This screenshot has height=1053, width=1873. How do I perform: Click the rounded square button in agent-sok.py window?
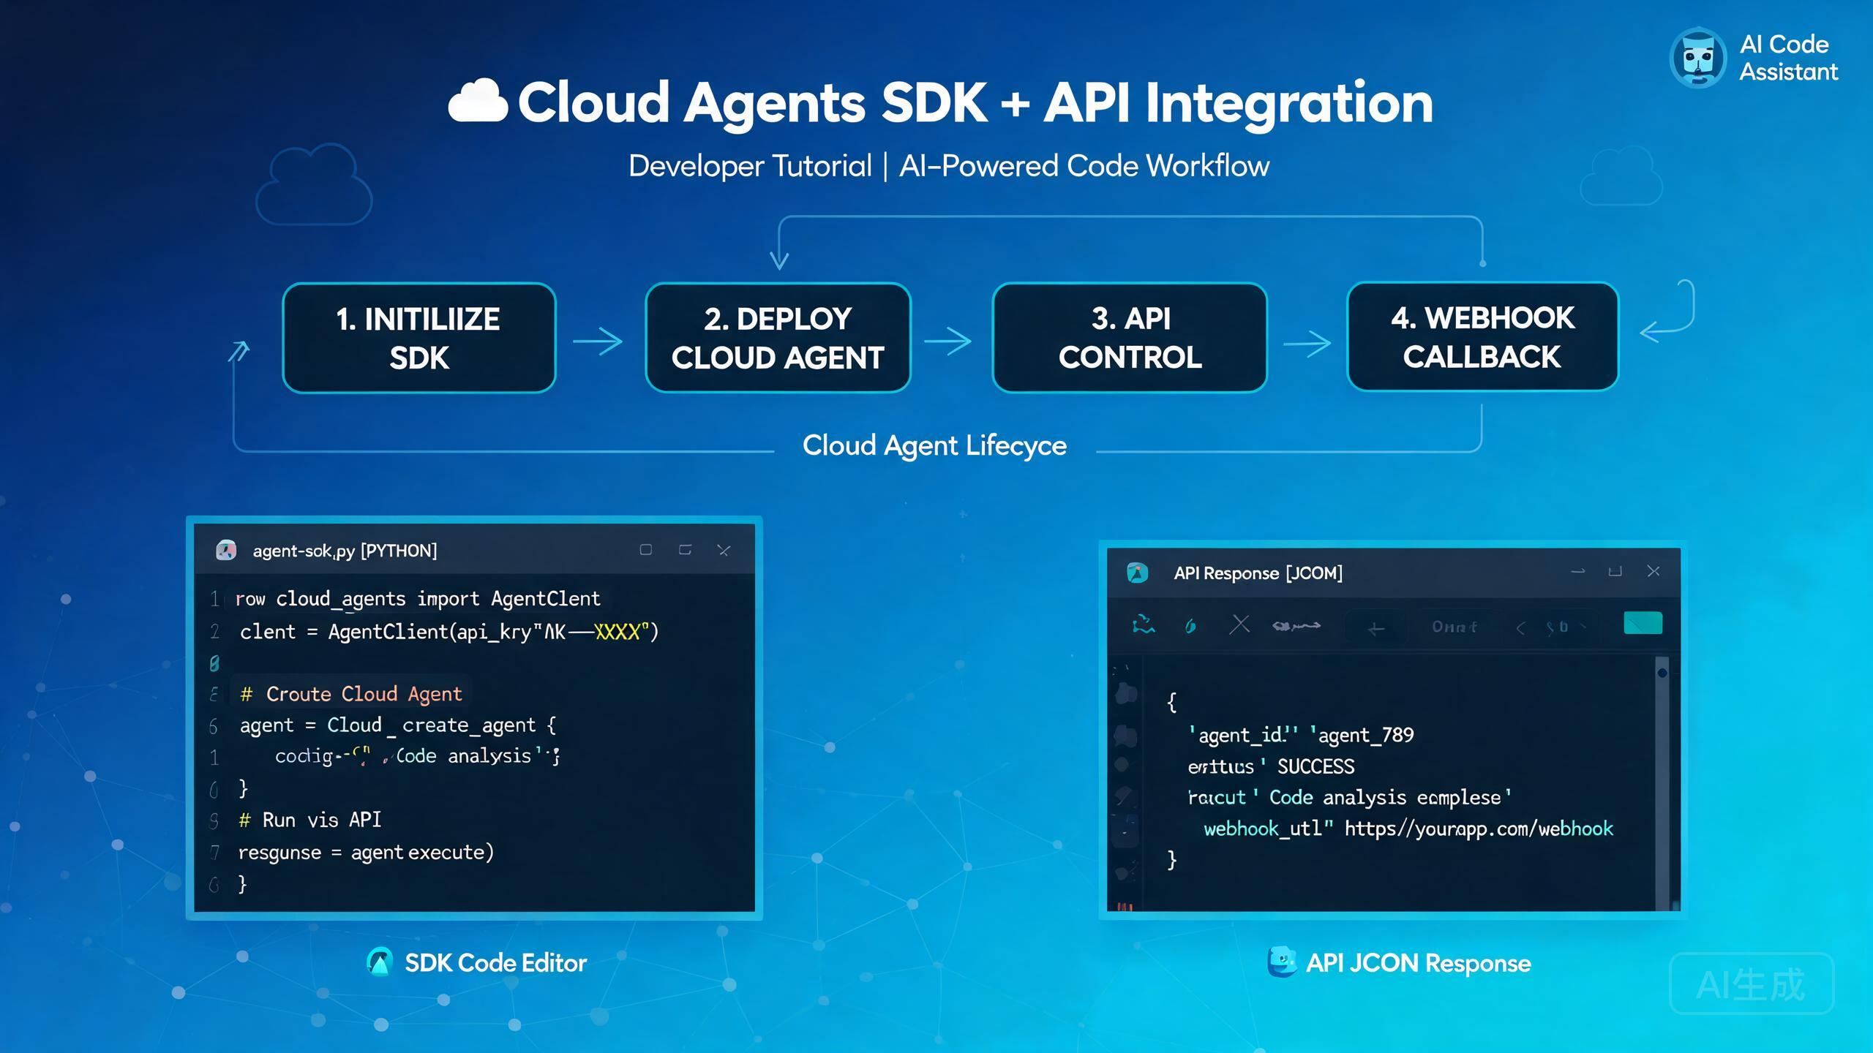pyautogui.click(x=645, y=550)
